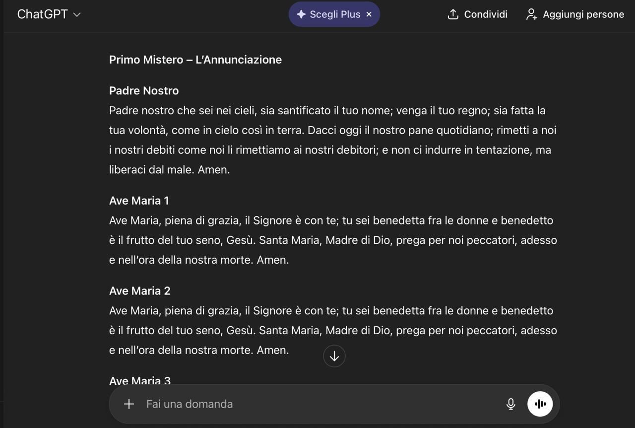Click the Condividi text label
The width and height of the screenshot is (635, 428).
(x=486, y=14)
